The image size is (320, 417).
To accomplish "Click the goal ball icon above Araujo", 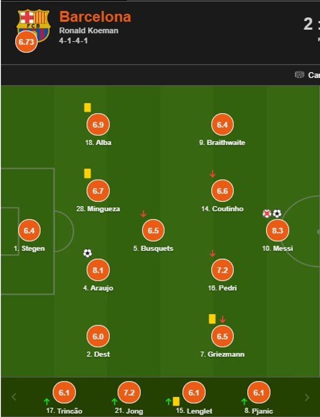I will point(87,253).
